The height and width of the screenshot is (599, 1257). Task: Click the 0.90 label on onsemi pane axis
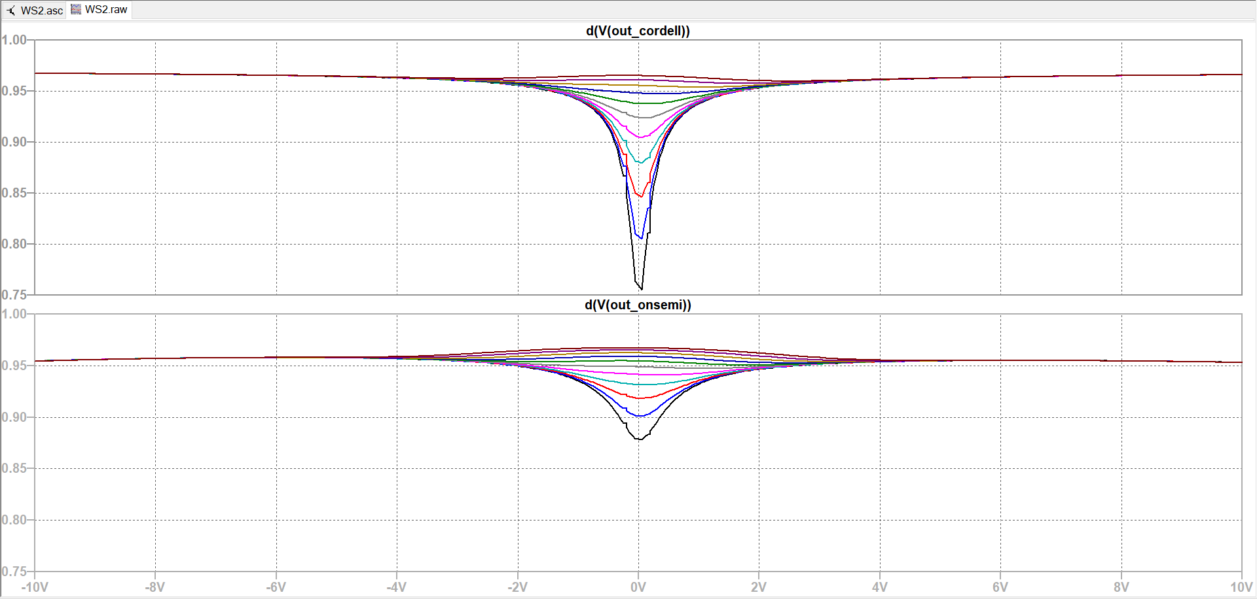pyautogui.click(x=14, y=417)
